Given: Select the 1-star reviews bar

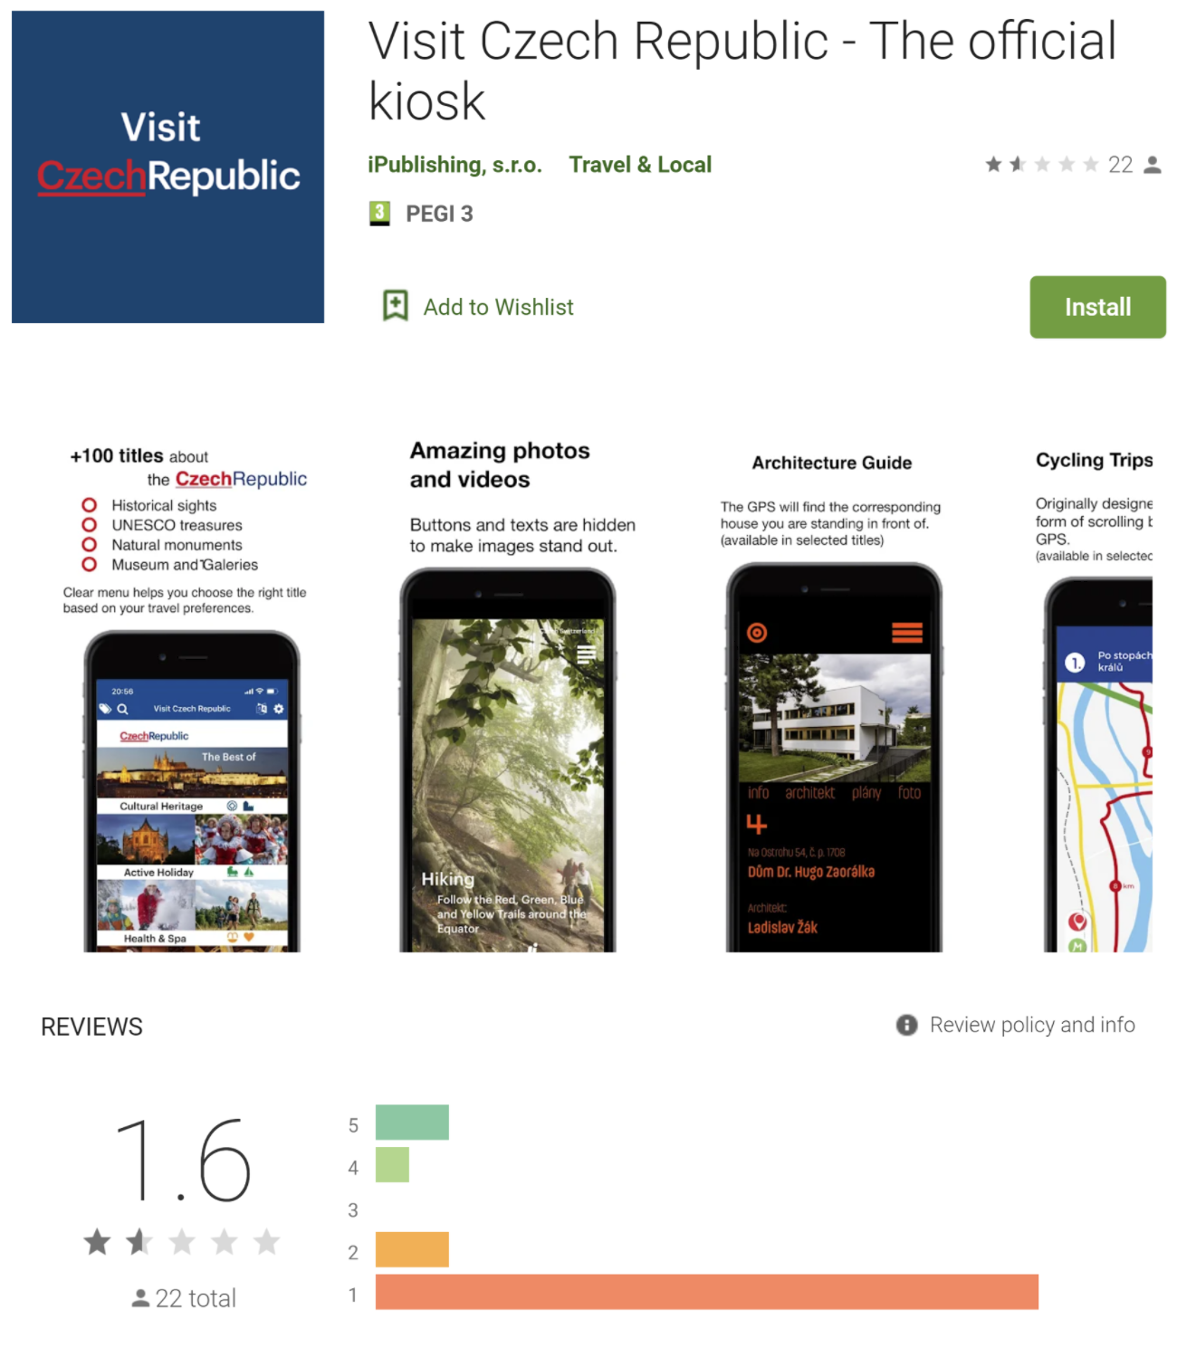Looking at the screenshot, I should (707, 1292).
